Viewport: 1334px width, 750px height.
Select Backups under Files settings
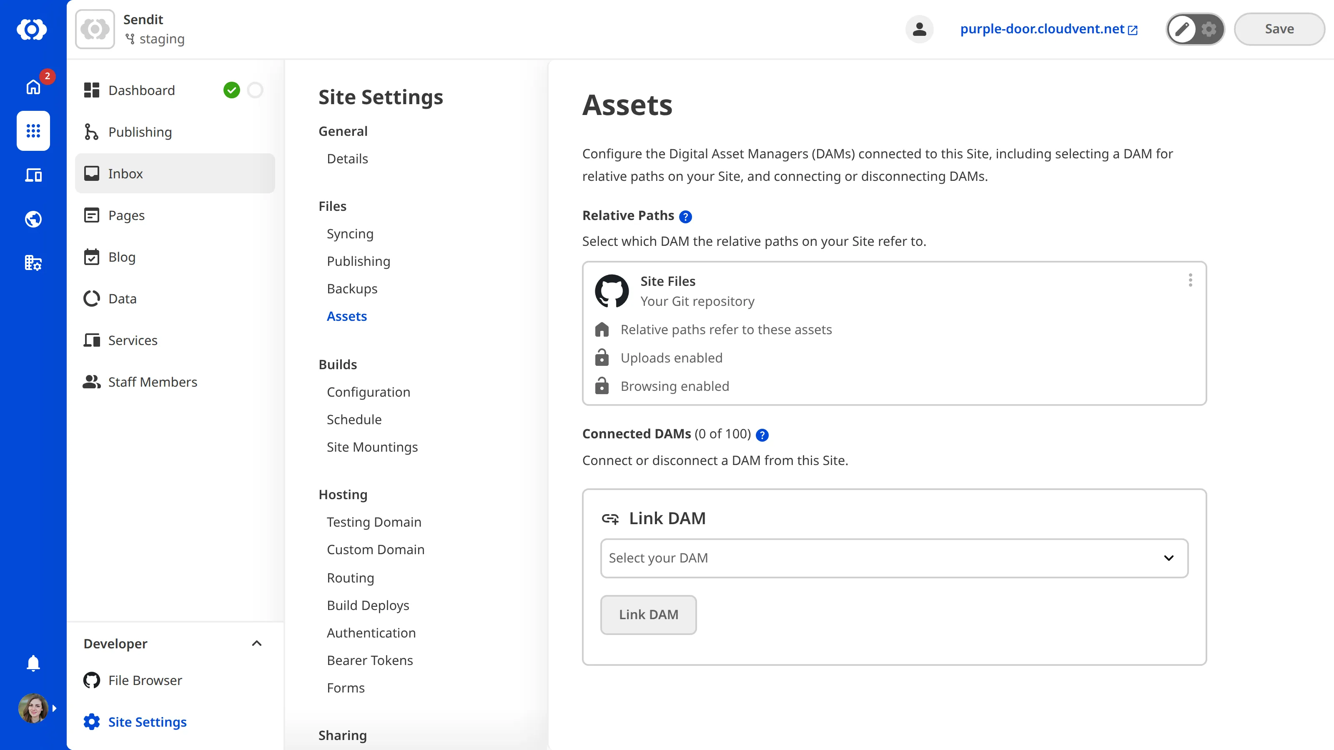pos(351,288)
